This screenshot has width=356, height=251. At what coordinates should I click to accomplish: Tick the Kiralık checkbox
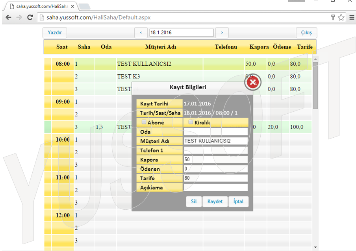tap(191, 122)
